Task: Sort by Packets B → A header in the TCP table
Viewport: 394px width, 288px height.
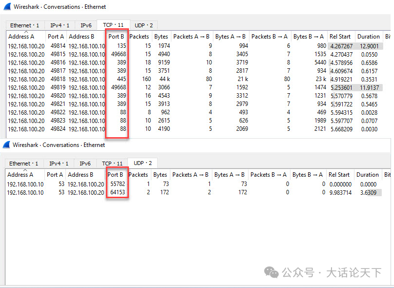Action: coord(270,37)
